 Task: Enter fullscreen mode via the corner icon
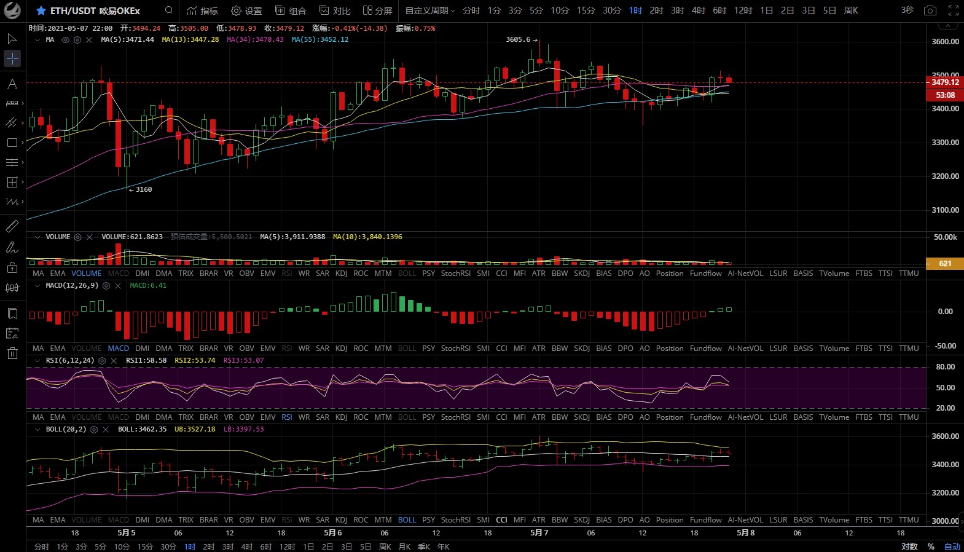click(953, 10)
